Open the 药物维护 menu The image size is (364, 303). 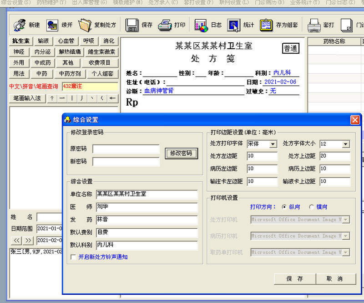pyautogui.click(x=51, y=3)
